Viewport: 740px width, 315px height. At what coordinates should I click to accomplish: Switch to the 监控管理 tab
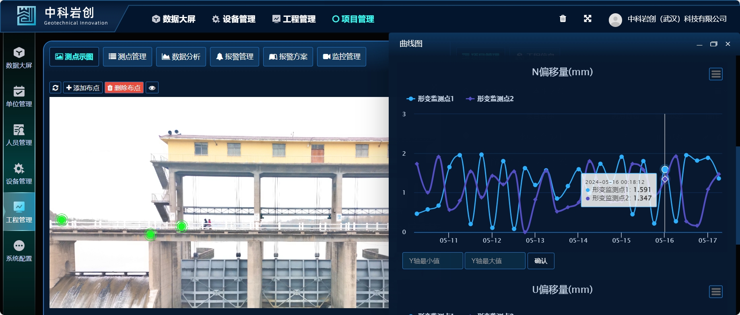(342, 57)
